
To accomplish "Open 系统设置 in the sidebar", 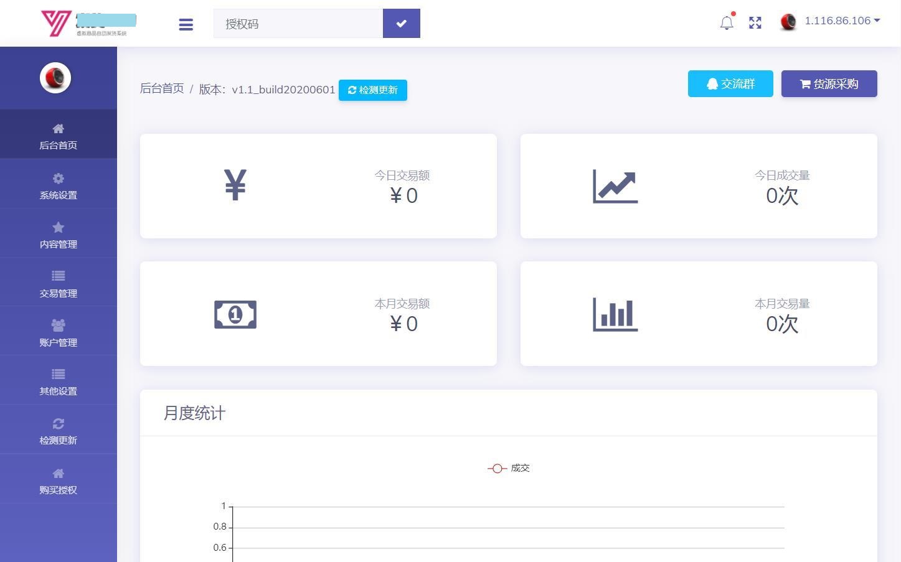I will (x=59, y=186).
